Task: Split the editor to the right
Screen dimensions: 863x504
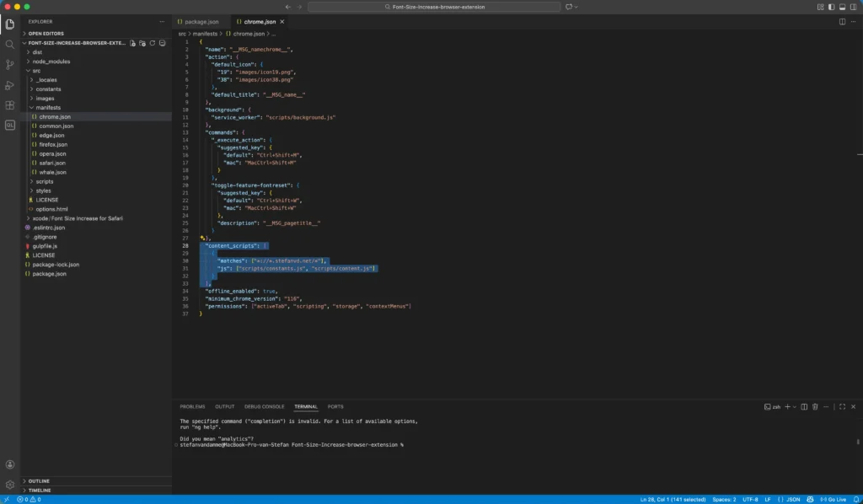Action: 842,21
